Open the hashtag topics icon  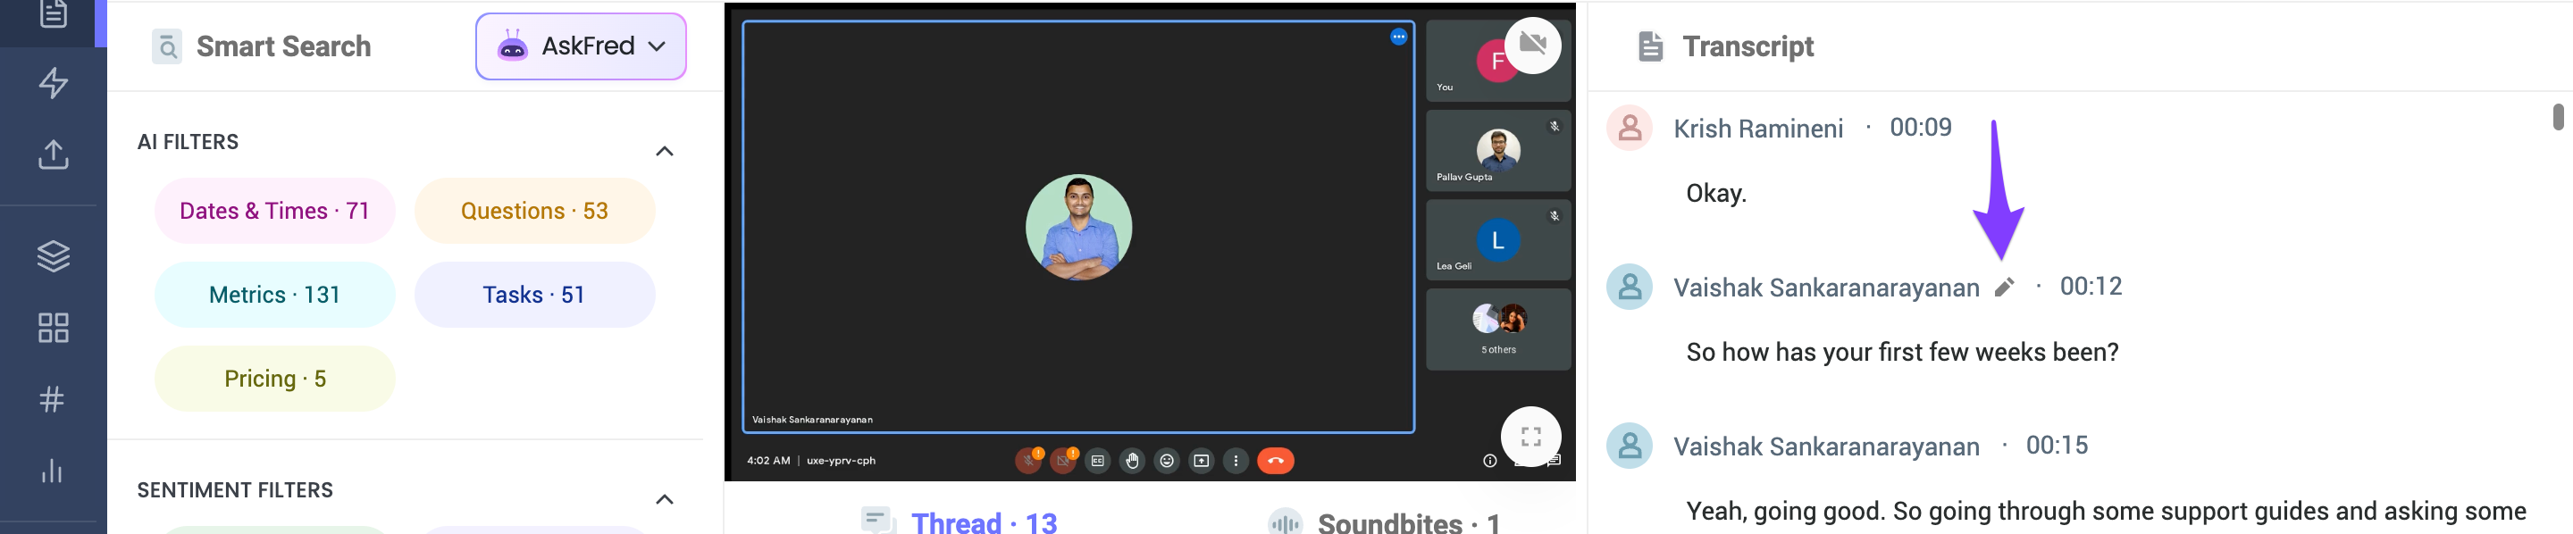pos(52,399)
